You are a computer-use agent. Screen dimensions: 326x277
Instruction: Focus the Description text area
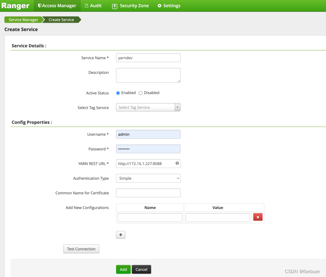pos(148,75)
